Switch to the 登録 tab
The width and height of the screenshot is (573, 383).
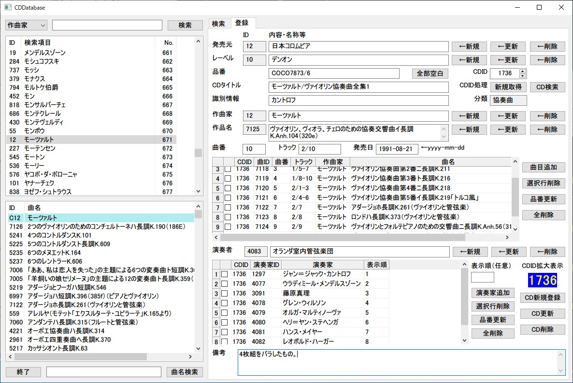click(243, 22)
